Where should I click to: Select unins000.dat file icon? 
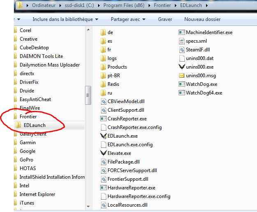click(182, 58)
